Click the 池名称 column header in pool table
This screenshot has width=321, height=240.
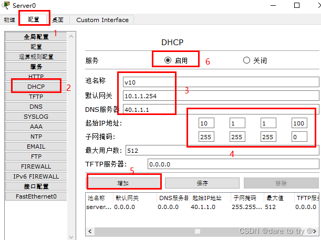tap(99, 198)
